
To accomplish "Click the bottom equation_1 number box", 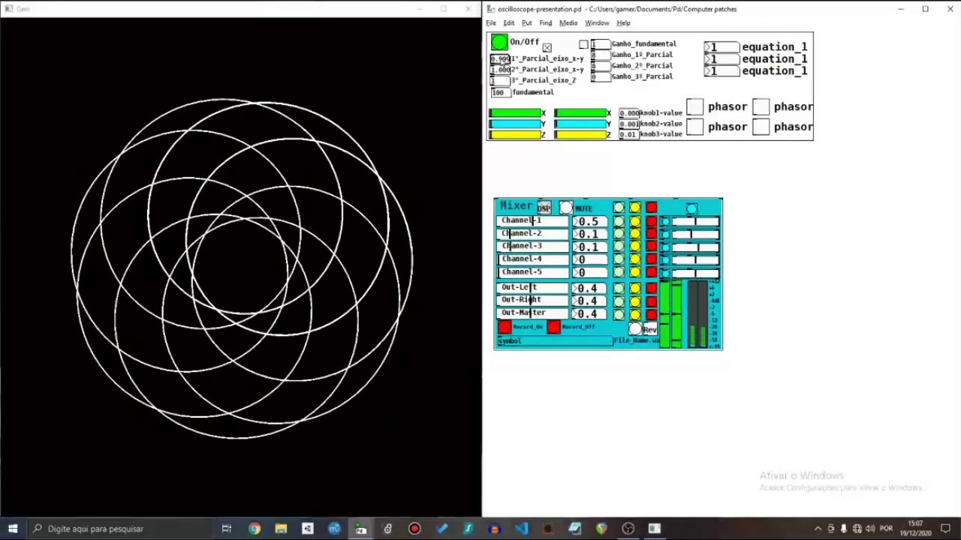I will tap(722, 71).
